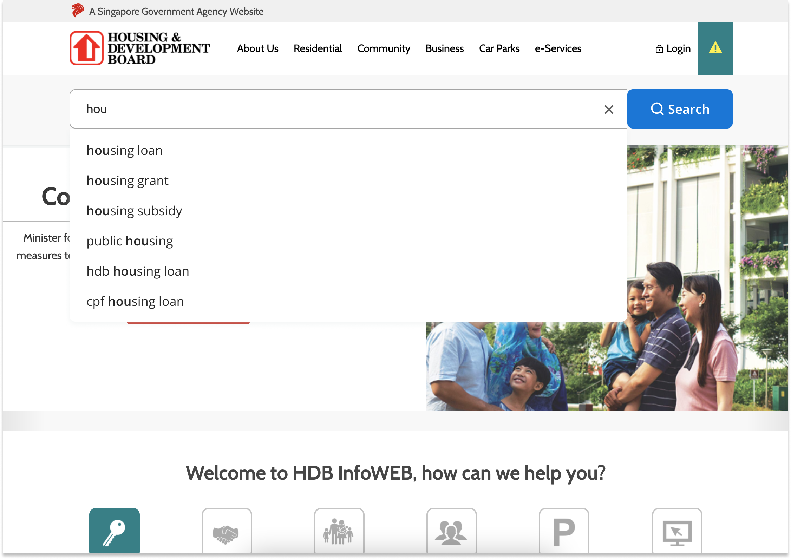
Task: Clear the search field with the X
Action: [609, 109]
